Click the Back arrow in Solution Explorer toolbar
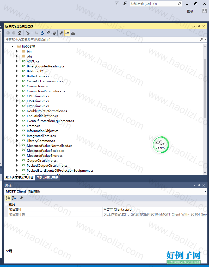 (x=8, y=33)
